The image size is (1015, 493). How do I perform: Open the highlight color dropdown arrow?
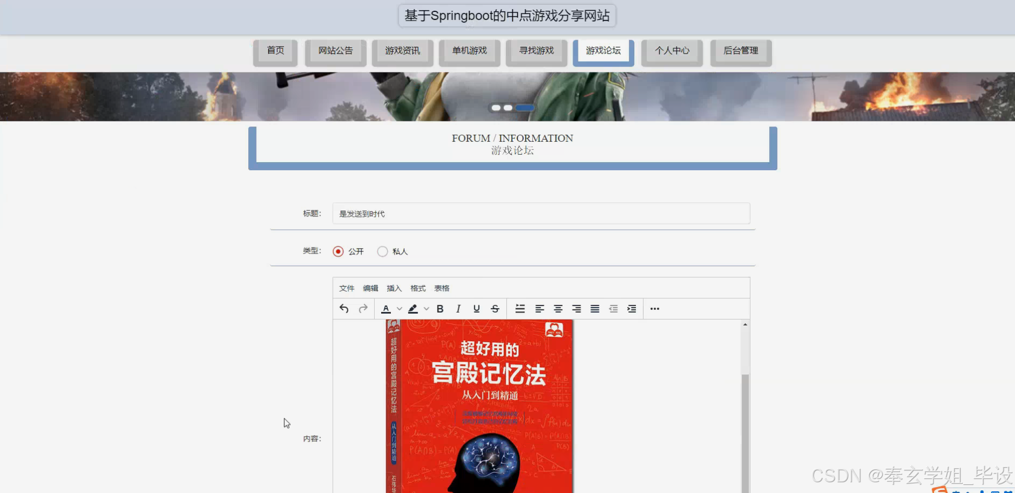click(x=426, y=309)
